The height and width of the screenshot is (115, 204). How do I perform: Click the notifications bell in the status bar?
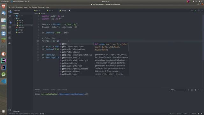pyautogui.click(x=202, y=114)
